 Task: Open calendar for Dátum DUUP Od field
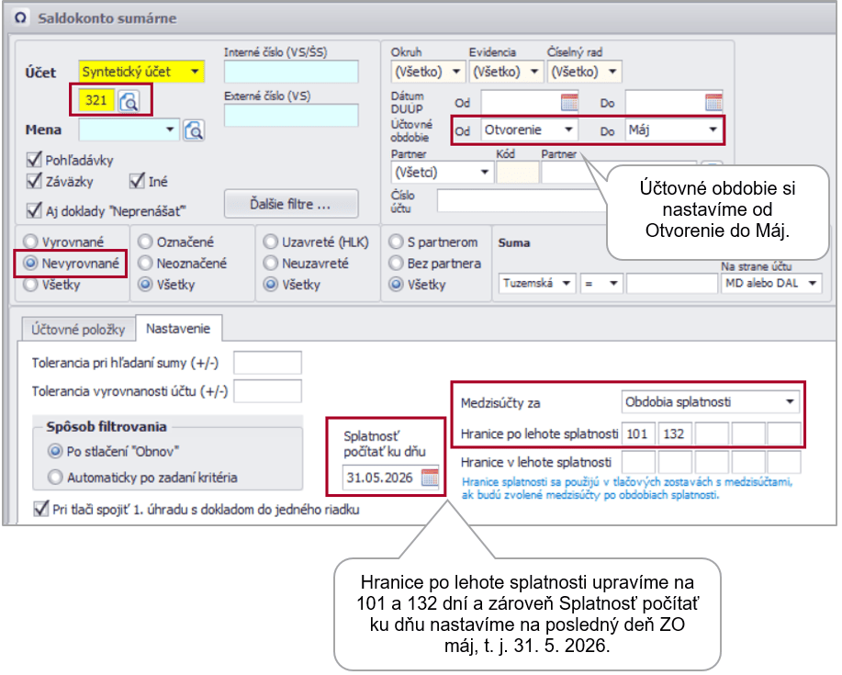(x=569, y=102)
